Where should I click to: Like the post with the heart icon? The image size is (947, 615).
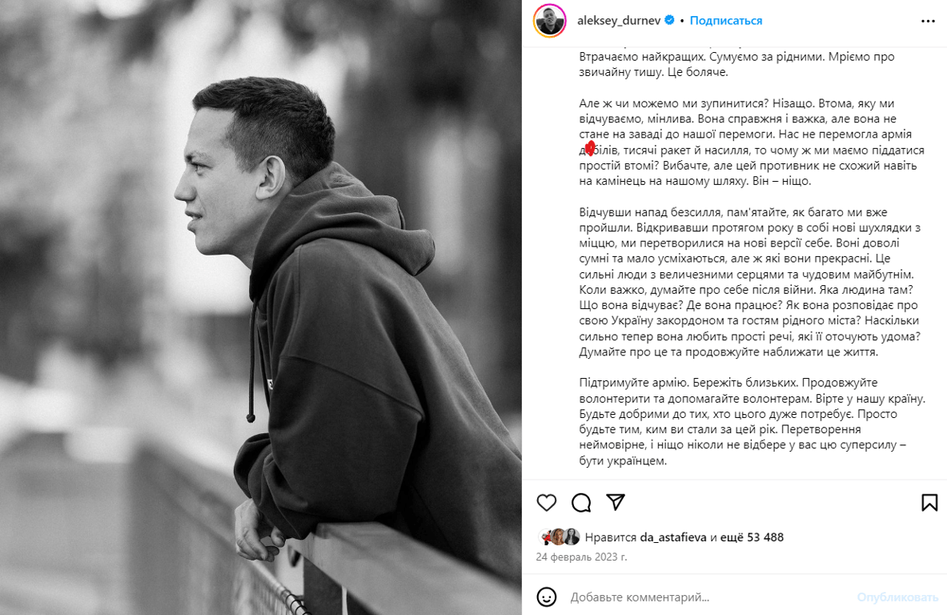pos(547,503)
